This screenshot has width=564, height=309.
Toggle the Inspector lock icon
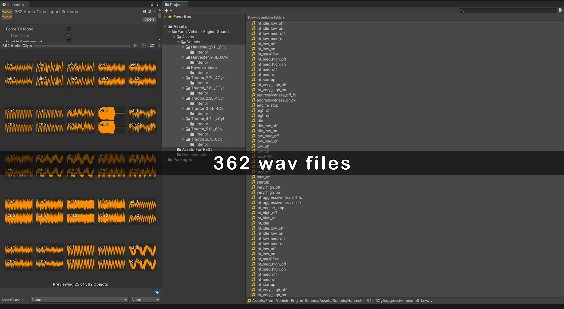pyautogui.click(x=152, y=4)
